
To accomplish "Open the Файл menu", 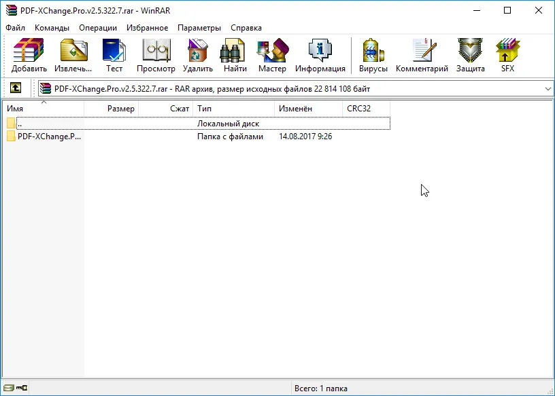I will (15, 28).
